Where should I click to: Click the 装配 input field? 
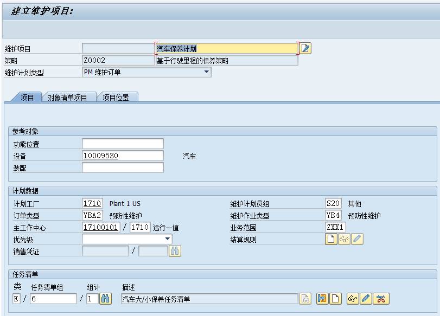(x=123, y=167)
